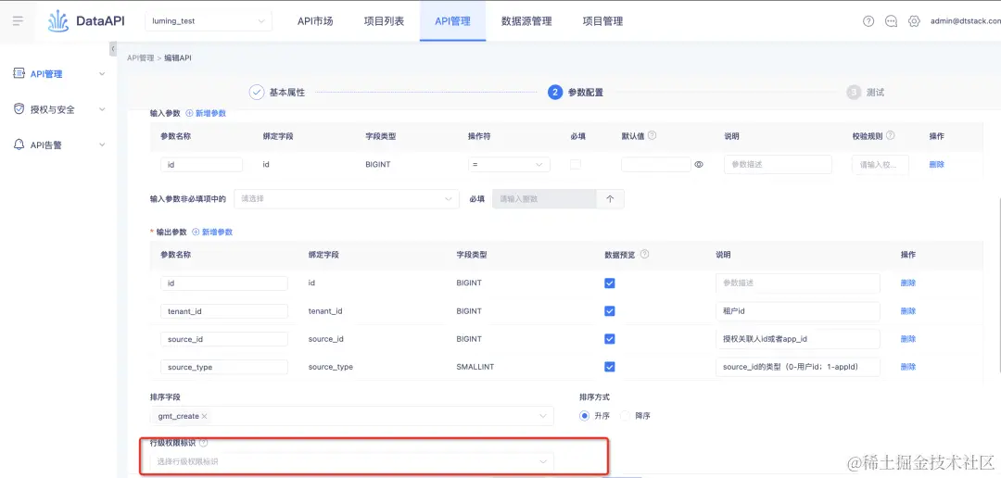Image resolution: width=1001 pixels, height=478 pixels.
Task: Click the 授权关联人id或者app_id description field
Action: pyautogui.click(x=798, y=339)
